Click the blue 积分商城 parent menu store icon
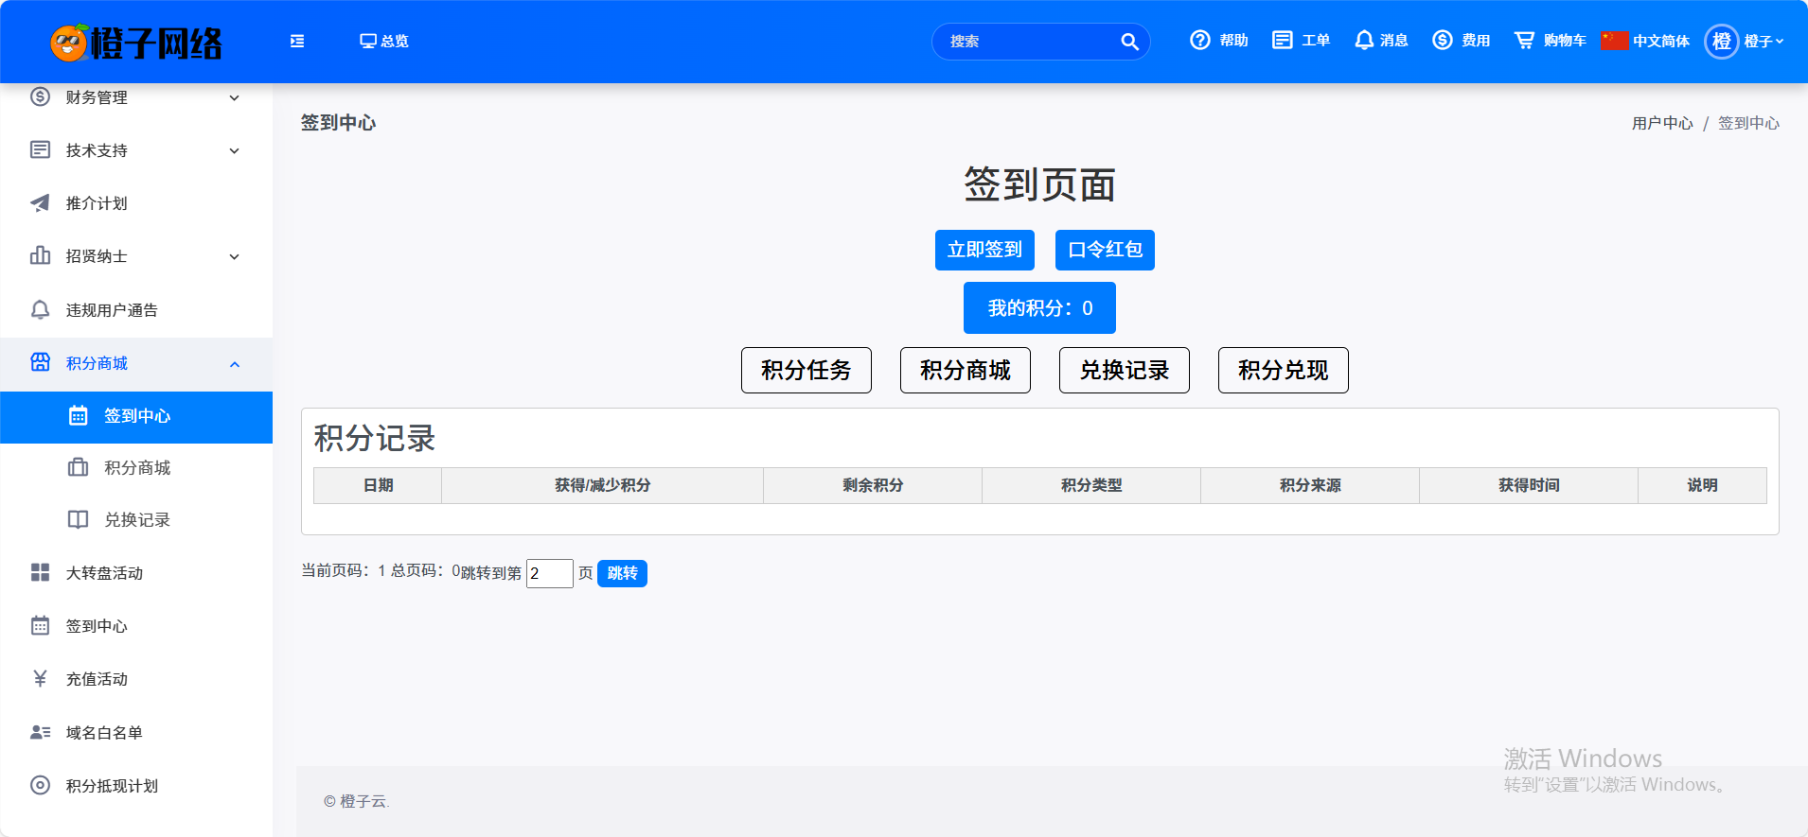The width and height of the screenshot is (1808, 837). [40, 362]
